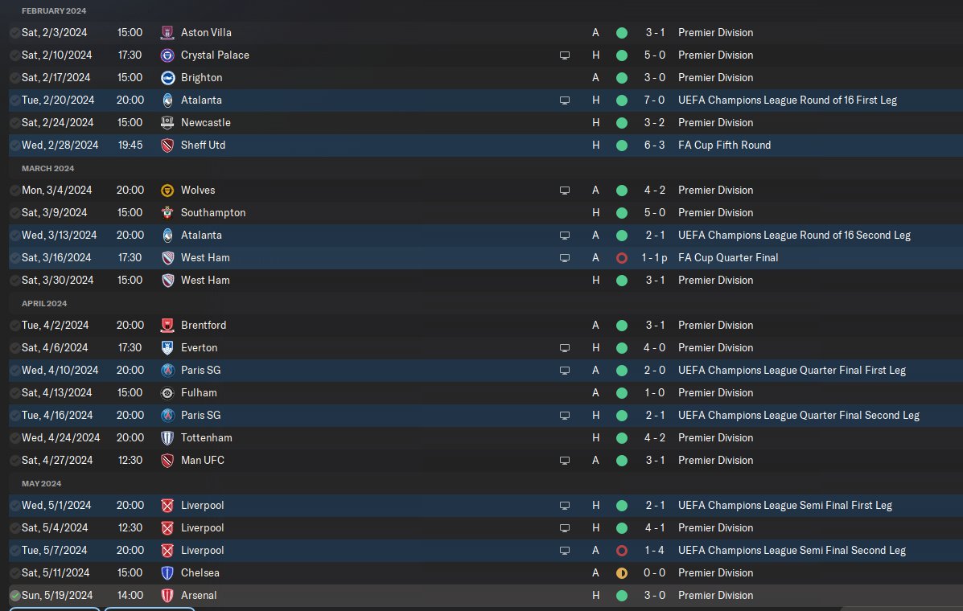The height and width of the screenshot is (611, 963).
Task: Open the FA Cup Fifth Round competition link
Action: coord(724,146)
